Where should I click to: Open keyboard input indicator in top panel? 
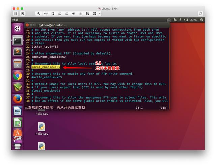169,20
